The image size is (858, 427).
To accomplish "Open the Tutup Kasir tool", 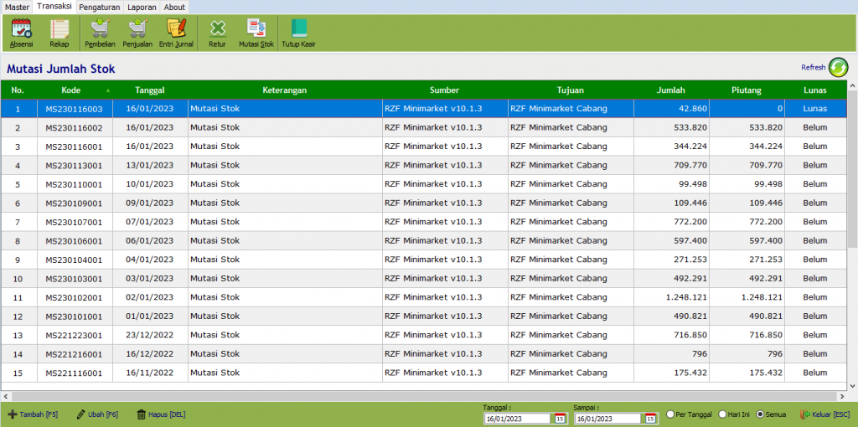I will tap(299, 33).
